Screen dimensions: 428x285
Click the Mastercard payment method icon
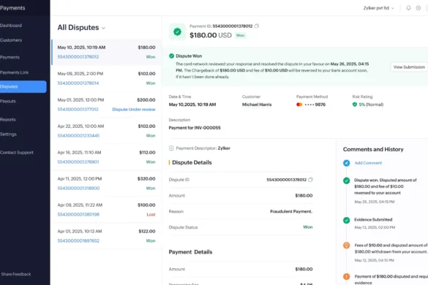[299, 104]
